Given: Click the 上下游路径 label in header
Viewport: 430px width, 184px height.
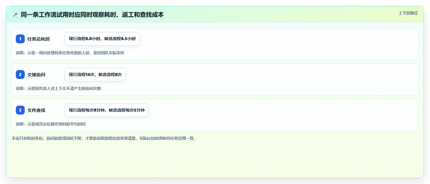Looking at the screenshot, I should (408, 13).
